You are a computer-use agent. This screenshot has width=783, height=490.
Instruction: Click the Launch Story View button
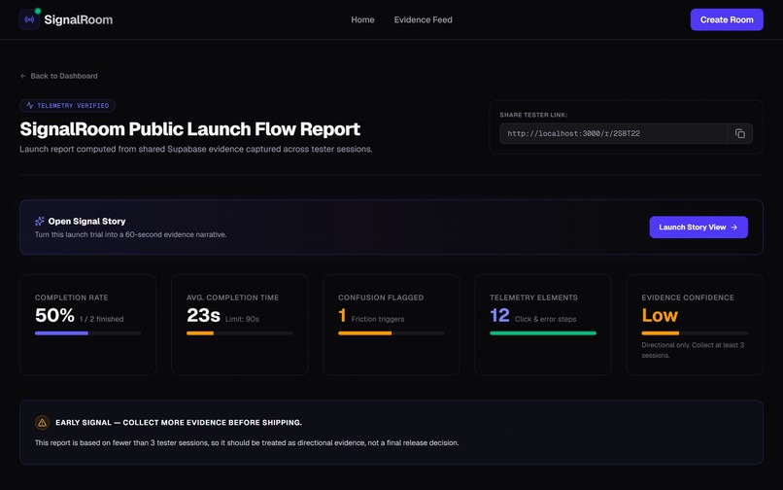698,227
